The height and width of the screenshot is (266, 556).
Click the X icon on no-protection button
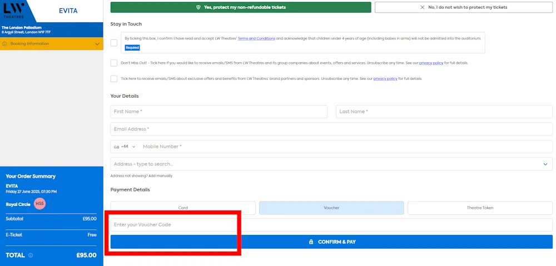423,7
